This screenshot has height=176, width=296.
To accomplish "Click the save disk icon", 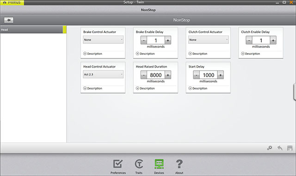I will pos(290,148).
